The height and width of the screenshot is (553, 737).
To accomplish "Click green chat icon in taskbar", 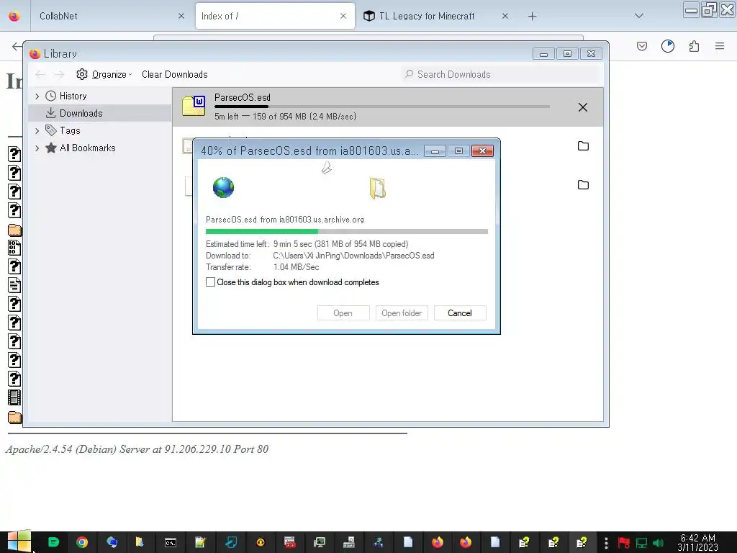I will [53, 542].
